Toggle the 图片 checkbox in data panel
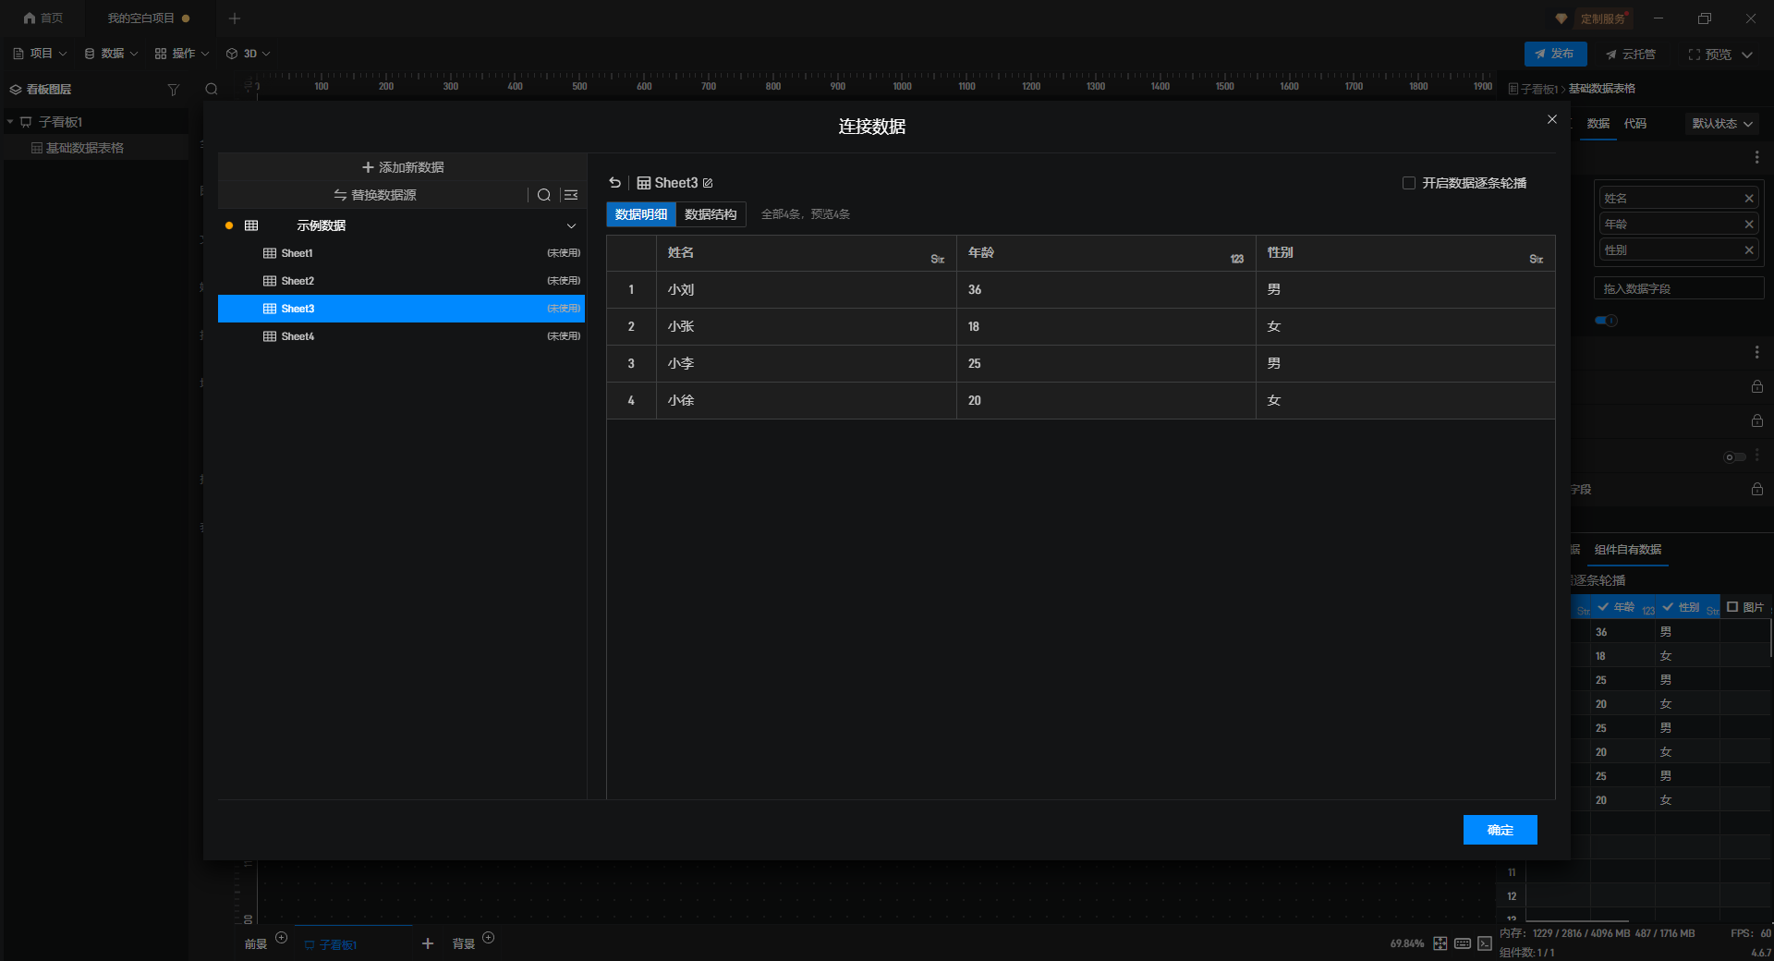This screenshot has height=961, width=1774. pyautogui.click(x=1732, y=607)
